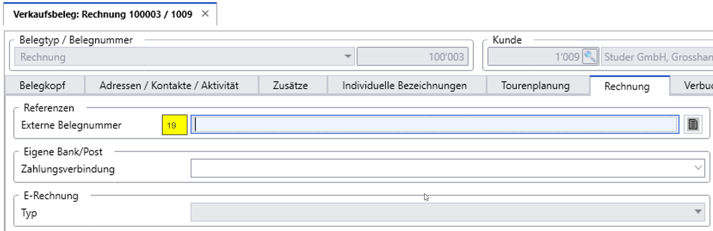This screenshot has height=231, width=713.
Task: Select the Zusätze tab
Action: (x=291, y=86)
